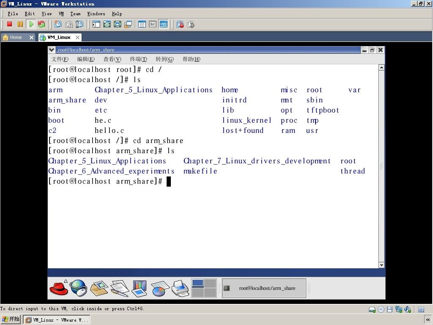Viewport: 433px width, 325px height.
Task: Power off the VM with the red stop icon
Action: (9, 24)
